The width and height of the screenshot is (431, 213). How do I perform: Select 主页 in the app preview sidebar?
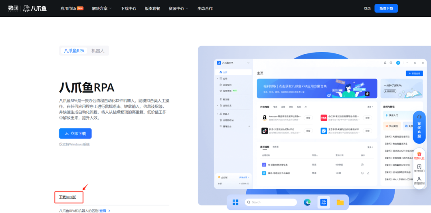coord(233,72)
